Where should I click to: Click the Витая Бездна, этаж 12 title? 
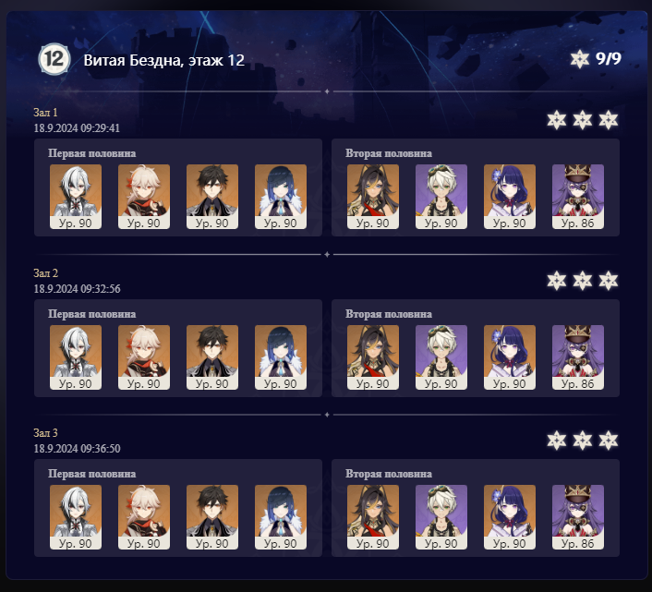[x=163, y=60]
